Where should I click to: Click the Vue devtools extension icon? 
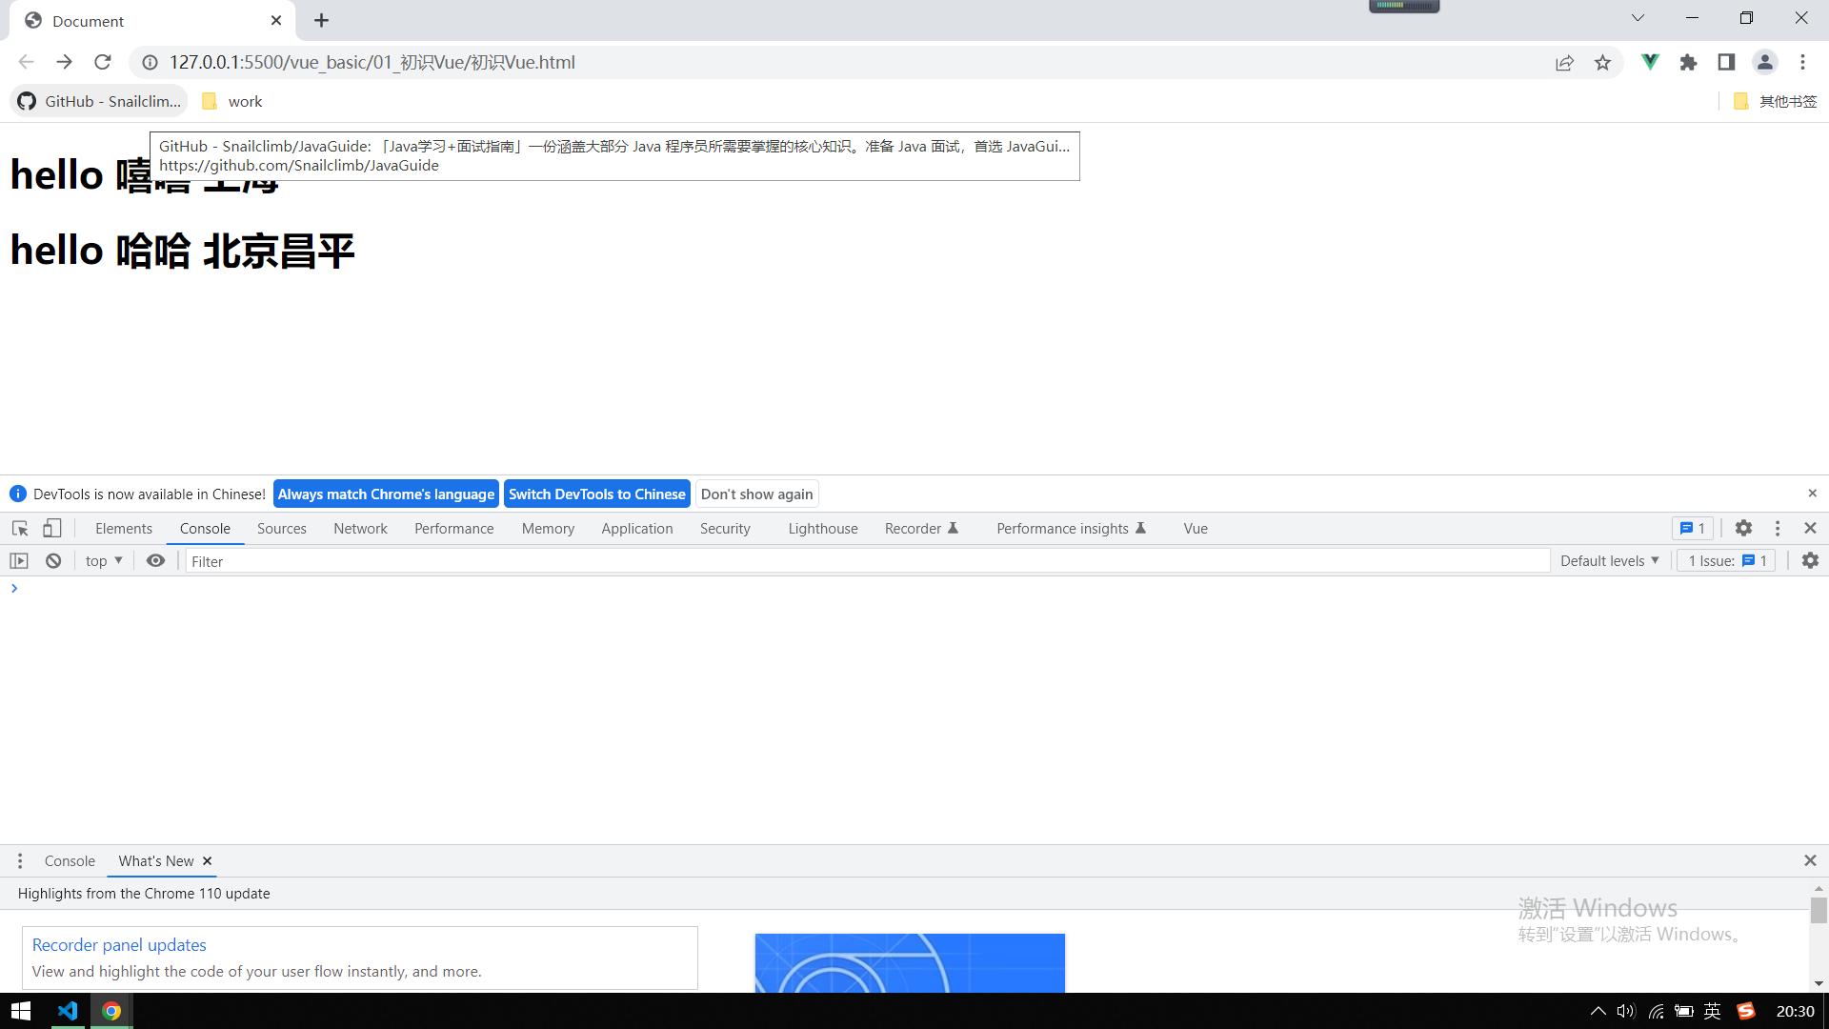point(1650,62)
